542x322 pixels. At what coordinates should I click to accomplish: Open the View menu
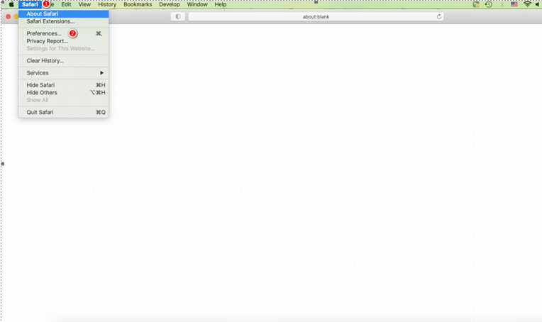pos(84,4)
